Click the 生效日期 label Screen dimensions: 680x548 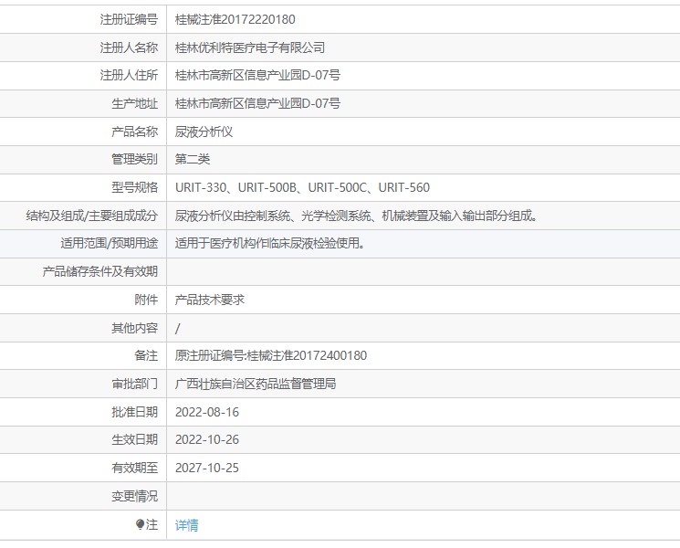(135, 440)
